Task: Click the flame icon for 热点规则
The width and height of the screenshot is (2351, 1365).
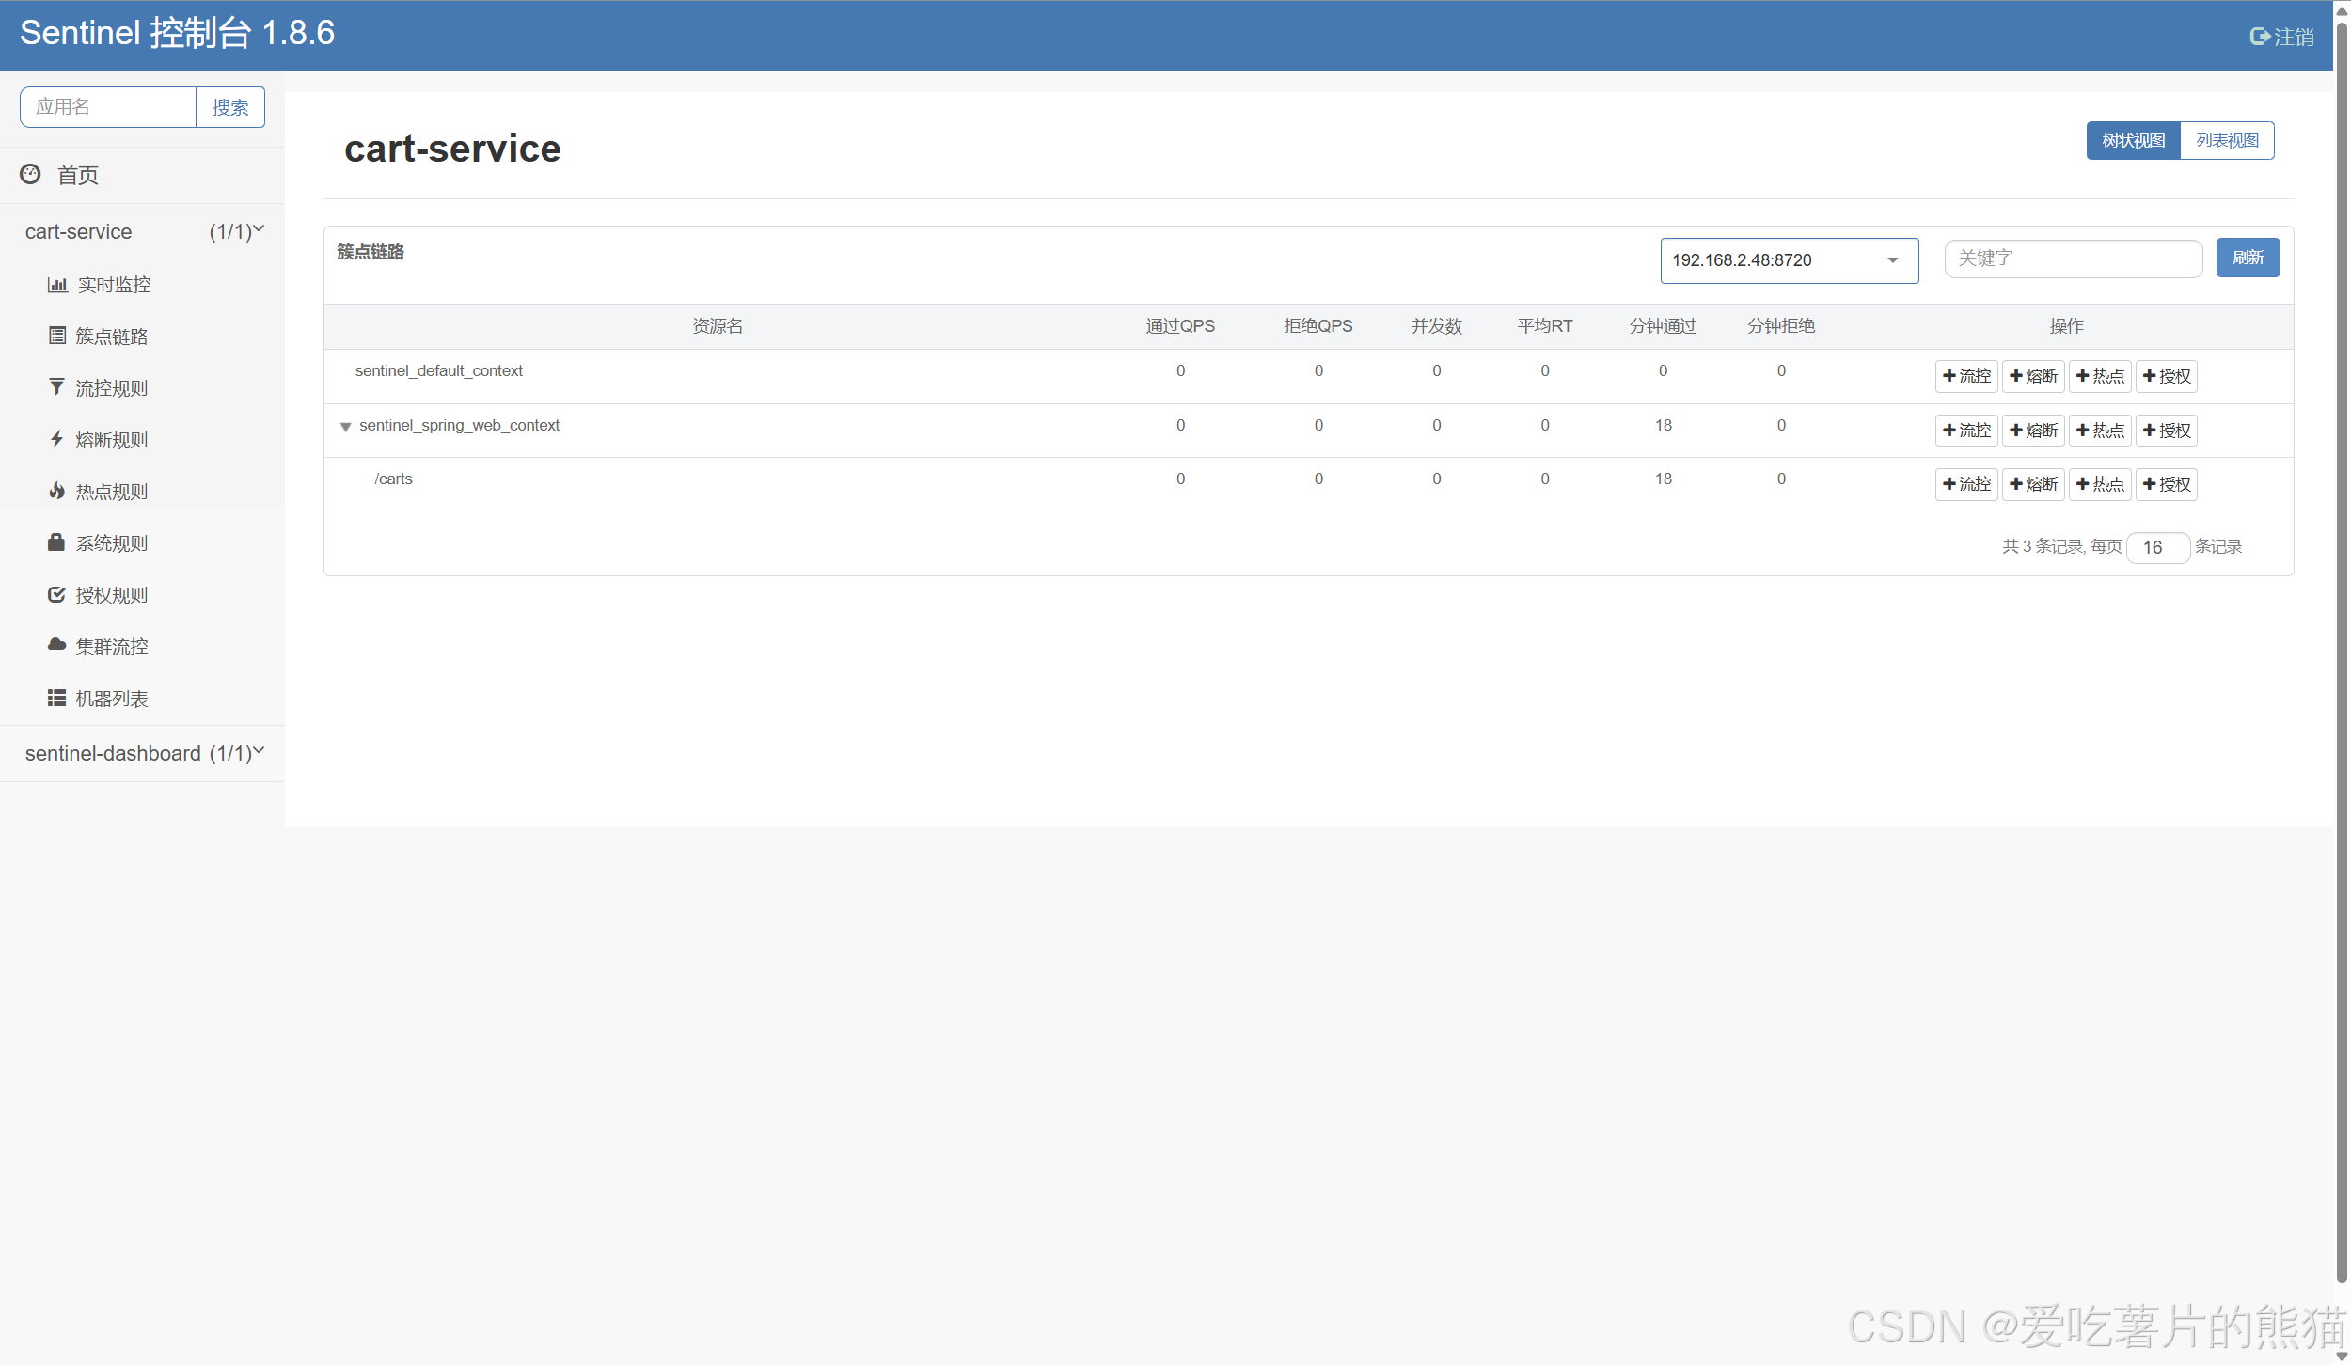Action: point(57,491)
